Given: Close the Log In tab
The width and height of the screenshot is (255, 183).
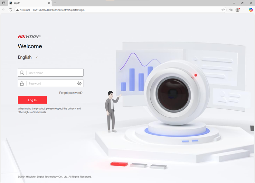Looking at the screenshot, I should point(49,3).
